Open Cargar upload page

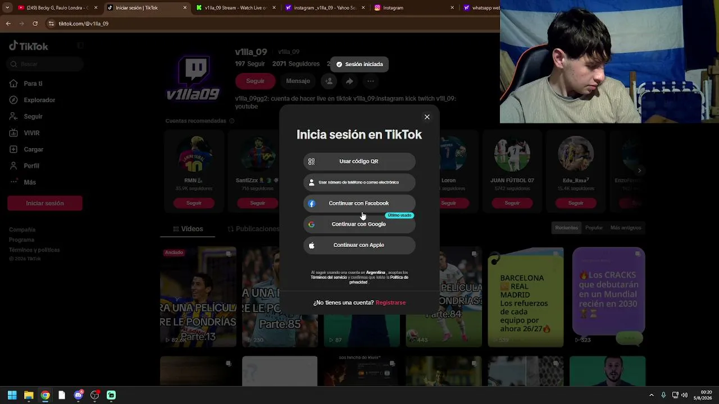click(33, 149)
